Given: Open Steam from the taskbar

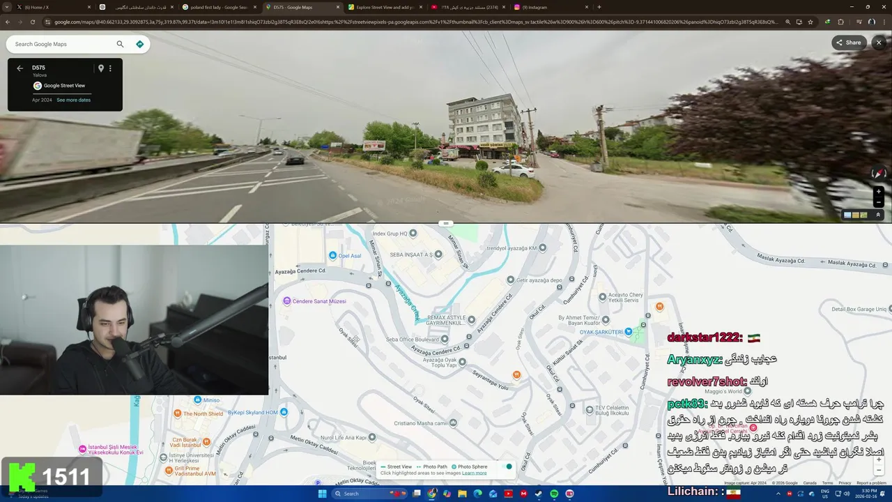Looking at the screenshot, I should coord(539,494).
